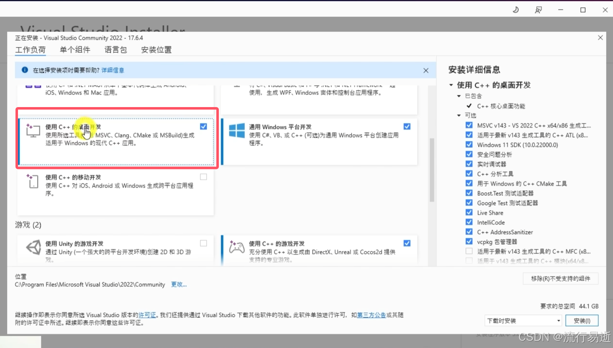The image size is (613, 348).
Task: Click the C++ mobile development workload icon
Action: (x=33, y=181)
